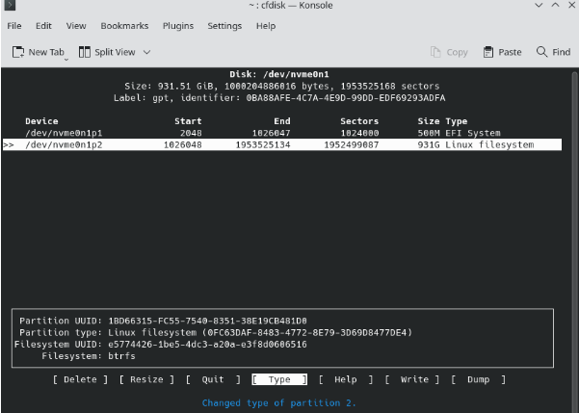Click the Find magnifier icon
Screen dimensions: 579x413
[541, 52]
